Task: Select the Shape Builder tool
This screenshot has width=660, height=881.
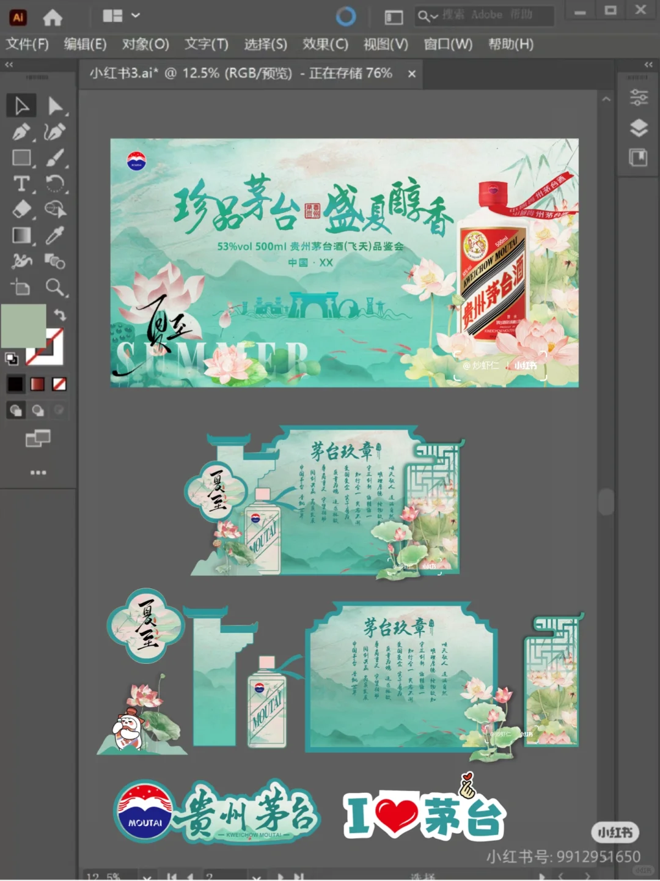Action: [x=56, y=210]
